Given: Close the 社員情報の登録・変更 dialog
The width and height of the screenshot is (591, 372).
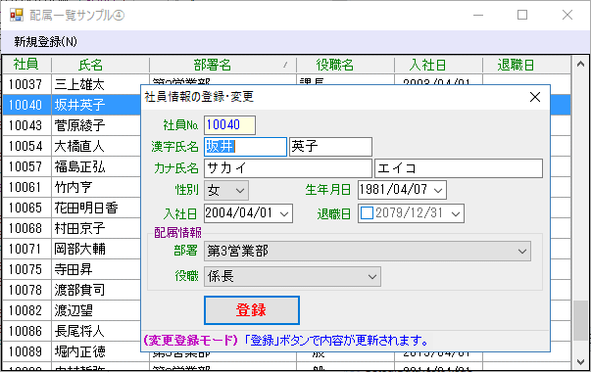Looking at the screenshot, I should 535,97.
